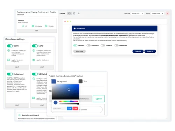Toggle Experience switch in cookie banner
175x131 pixels.
(x=103, y=45)
